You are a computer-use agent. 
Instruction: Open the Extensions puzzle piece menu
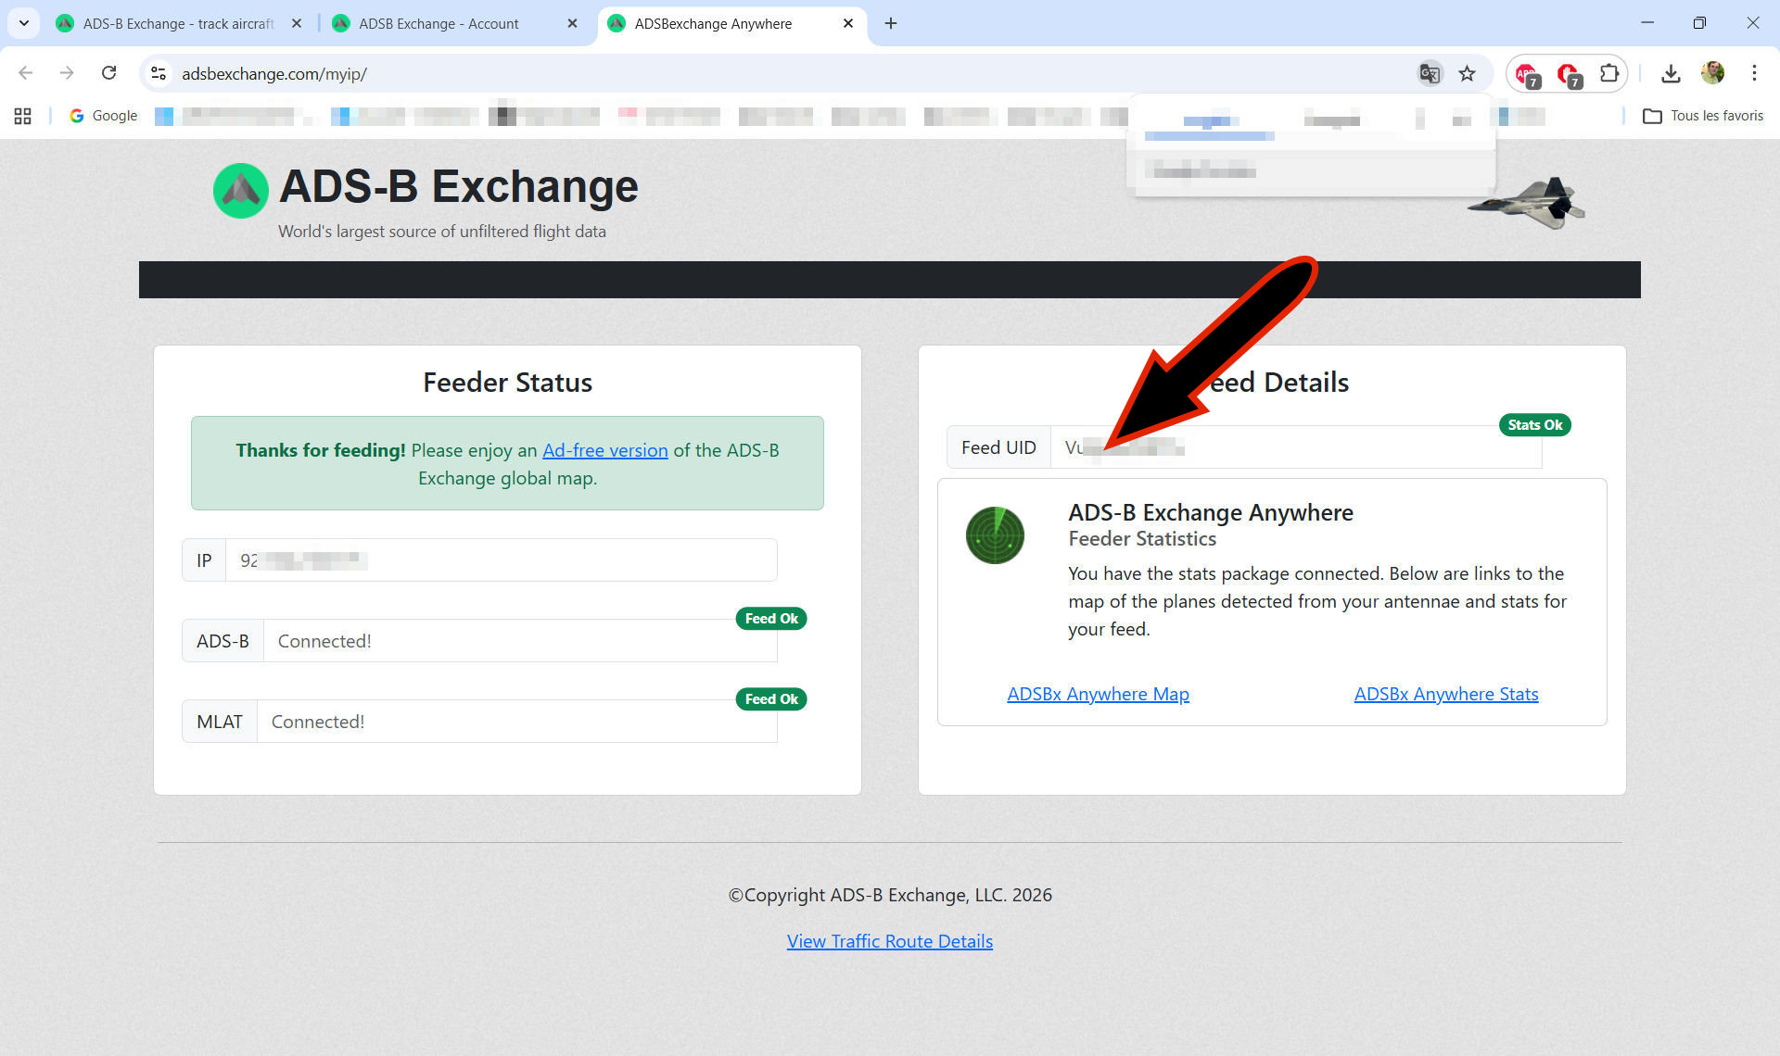coord(1609,73)
